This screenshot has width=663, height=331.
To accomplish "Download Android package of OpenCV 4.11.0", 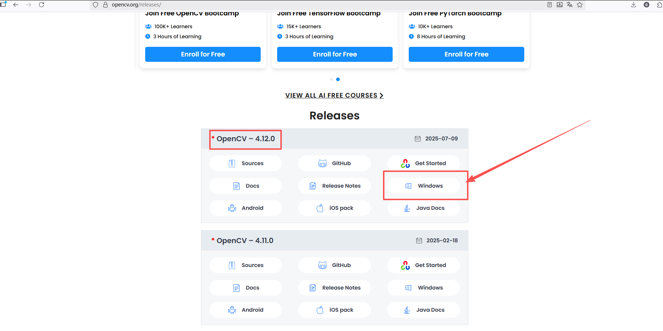I will [246, 310].
